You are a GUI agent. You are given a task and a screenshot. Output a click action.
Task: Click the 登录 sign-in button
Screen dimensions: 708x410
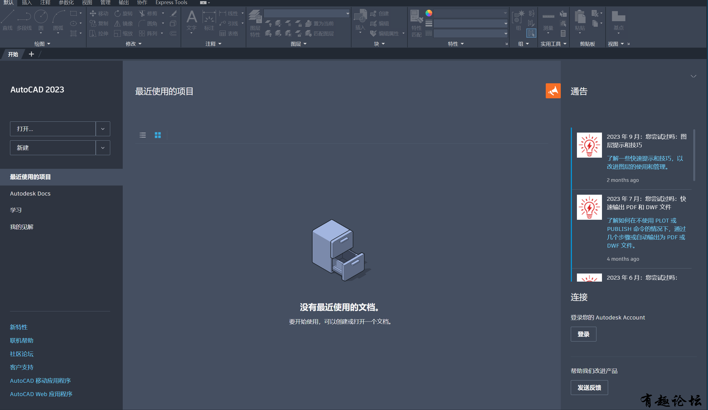583,334
